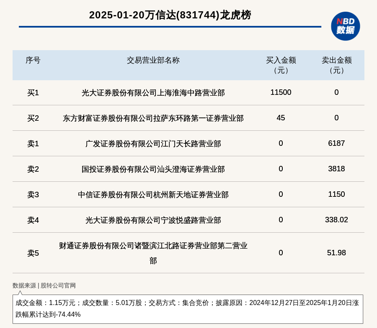The width and height of the screenshot is (377, 328).
Task: Select the 卖1 row label
Action: pyautogui.click(x=33, y=143)
